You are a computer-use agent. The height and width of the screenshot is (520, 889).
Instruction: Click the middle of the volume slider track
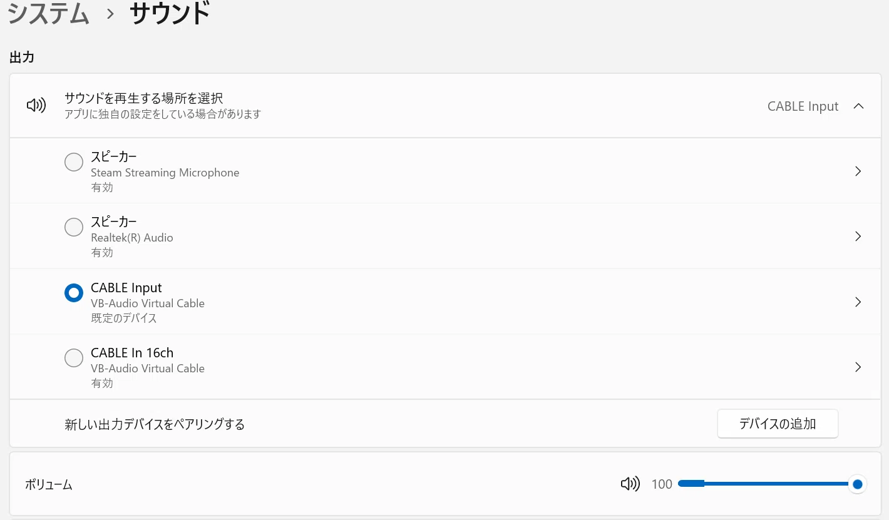(x=768, y=484)
